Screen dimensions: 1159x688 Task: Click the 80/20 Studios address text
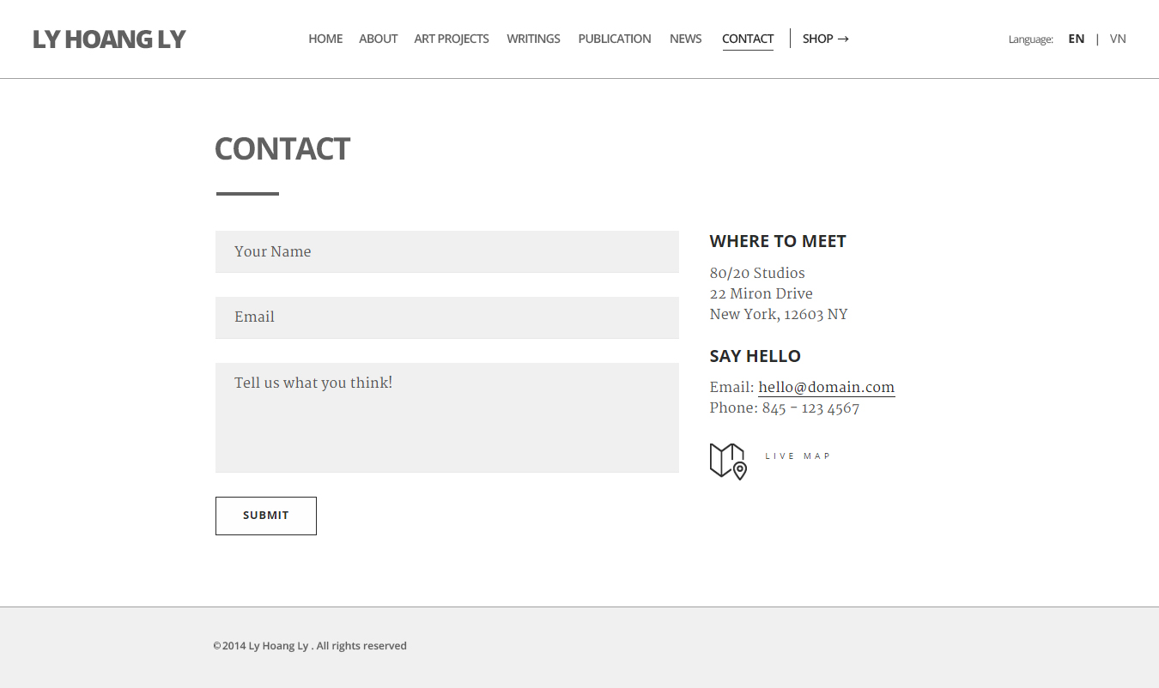(757, 274)
